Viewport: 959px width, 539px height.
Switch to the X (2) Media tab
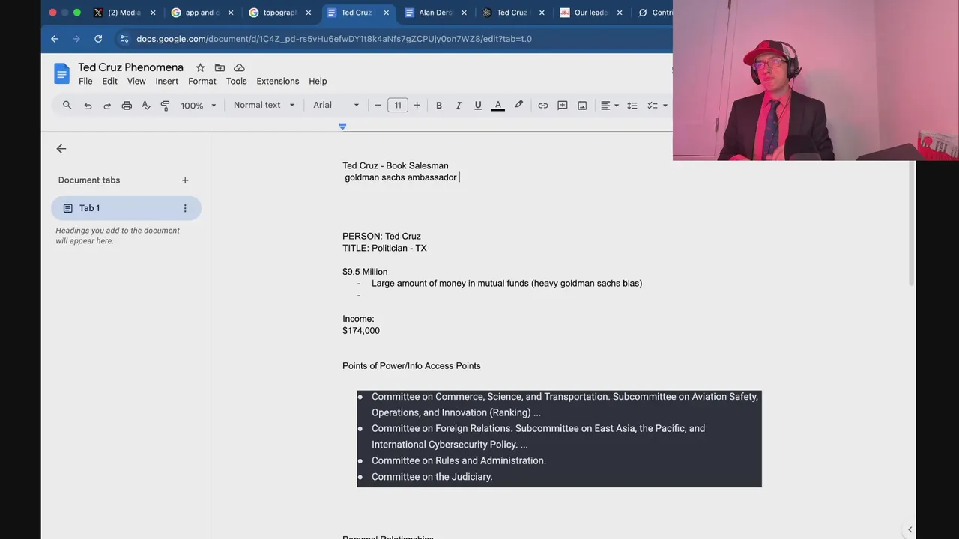124,13
